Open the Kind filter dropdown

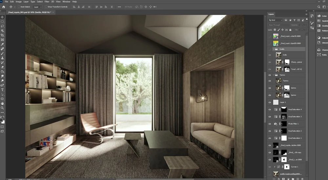276,20
